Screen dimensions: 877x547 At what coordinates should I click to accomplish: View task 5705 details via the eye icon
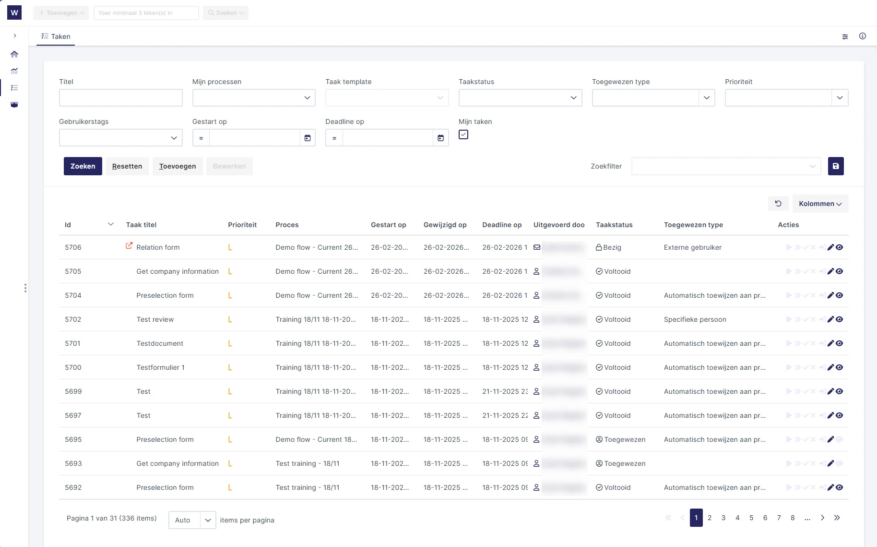click(839, 271)
